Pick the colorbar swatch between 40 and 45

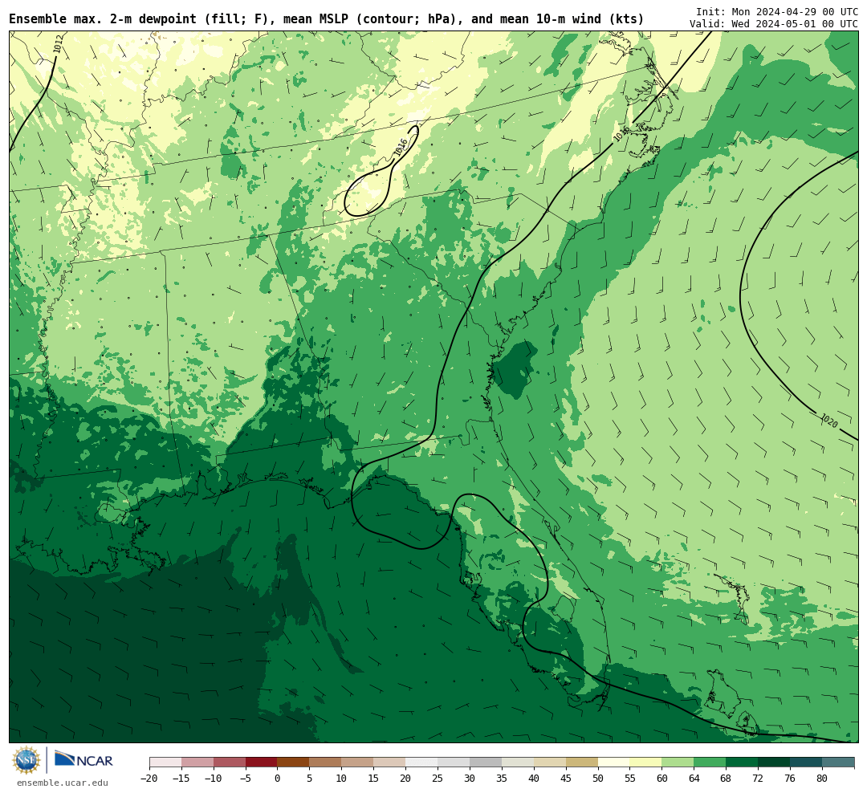[550, 762]
